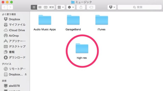The width and height of the screenshot is (163, 91).
Task: Click the GarageBand folder name label
Action: point(73,29)
